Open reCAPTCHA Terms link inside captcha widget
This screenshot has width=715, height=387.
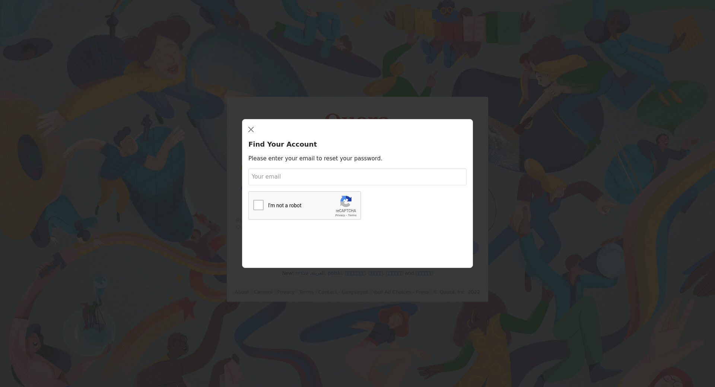click(x=352, y=215)
